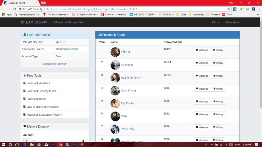Click Yến Hải's profile picture
This screenshot has height=147, width=262.
(115, 52)
